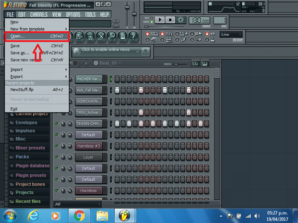The height and width of the screenshot is (223, 298).
Task: Open the online news panel dropdown arrow
Action: [x=138, y=52]
